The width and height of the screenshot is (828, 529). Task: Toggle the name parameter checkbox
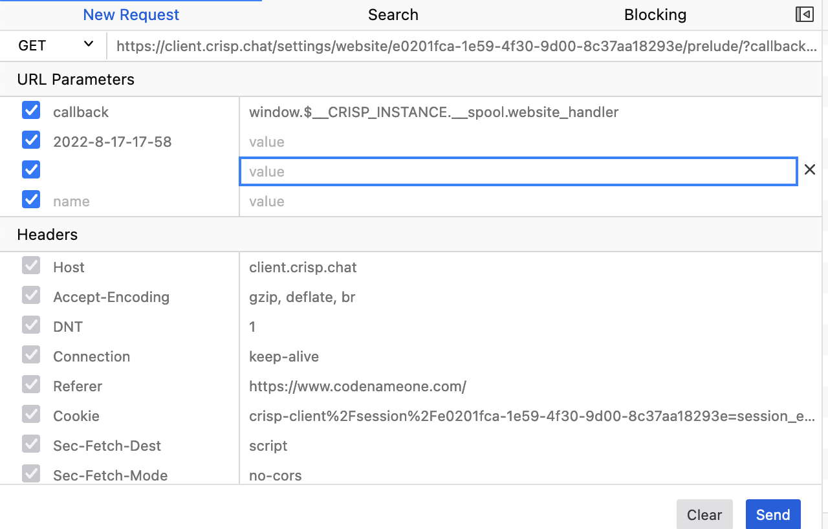pos(31,199)
